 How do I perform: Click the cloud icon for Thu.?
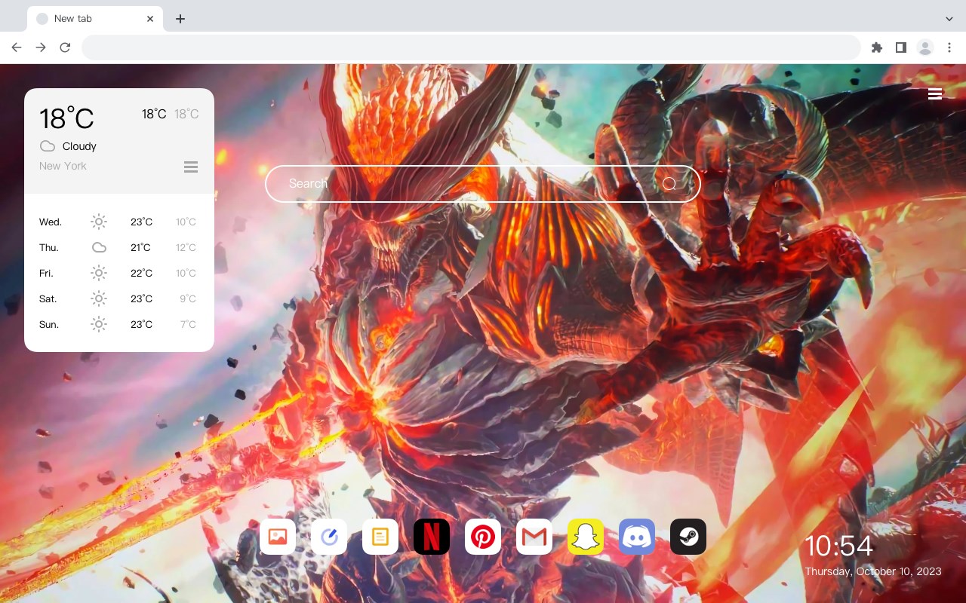click(x=99, y=247)
